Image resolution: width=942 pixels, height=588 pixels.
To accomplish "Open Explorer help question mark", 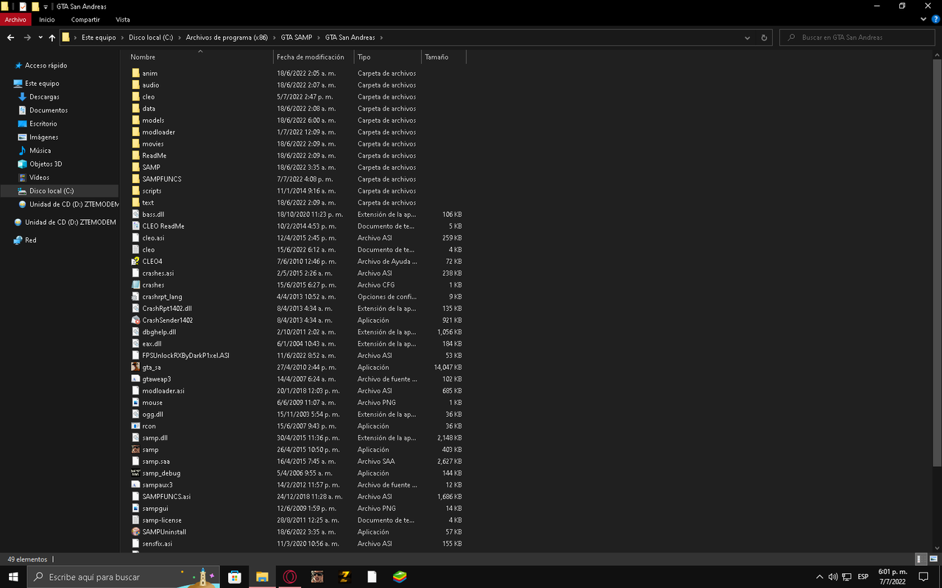I will (x=935, y=20).
